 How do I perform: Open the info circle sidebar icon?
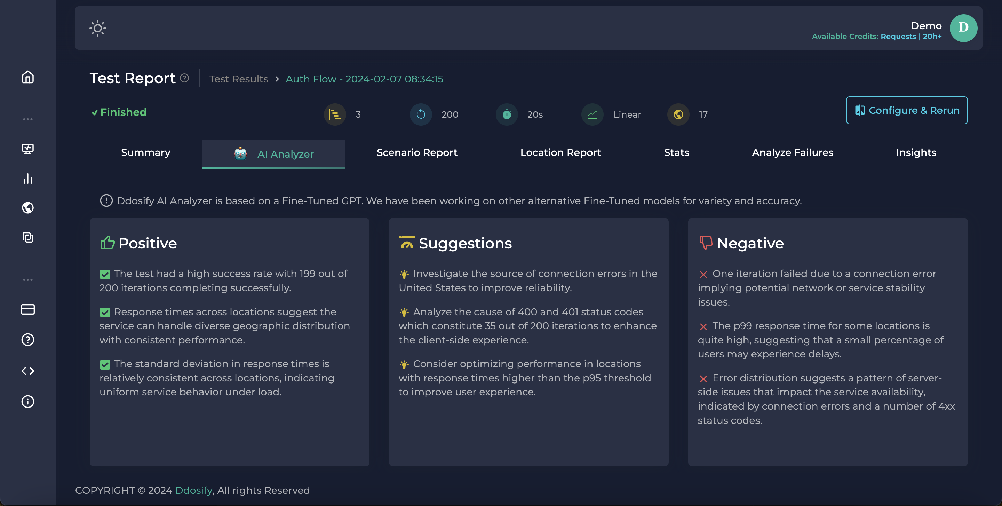click(x=27, y=401)
